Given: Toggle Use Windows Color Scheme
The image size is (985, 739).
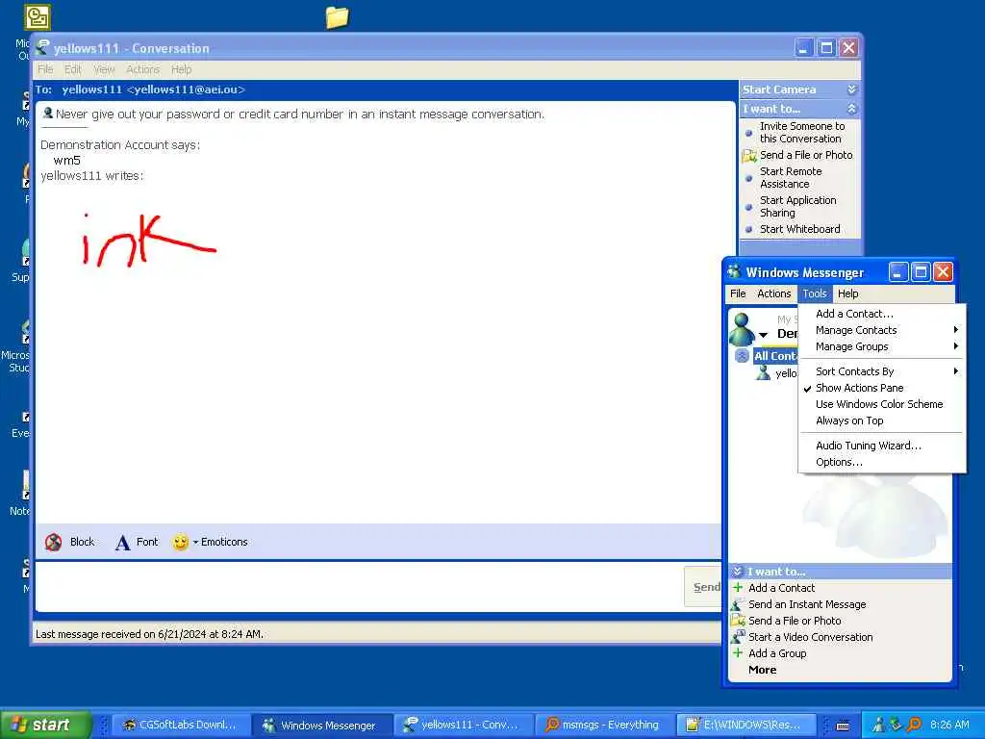Looking at the screenshot, I should 879,404.
